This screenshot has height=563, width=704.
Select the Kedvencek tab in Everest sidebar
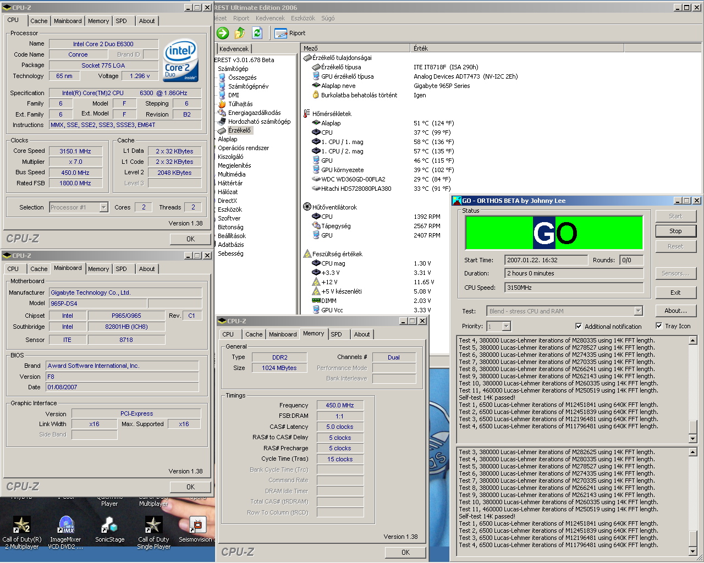click(234, 49)
